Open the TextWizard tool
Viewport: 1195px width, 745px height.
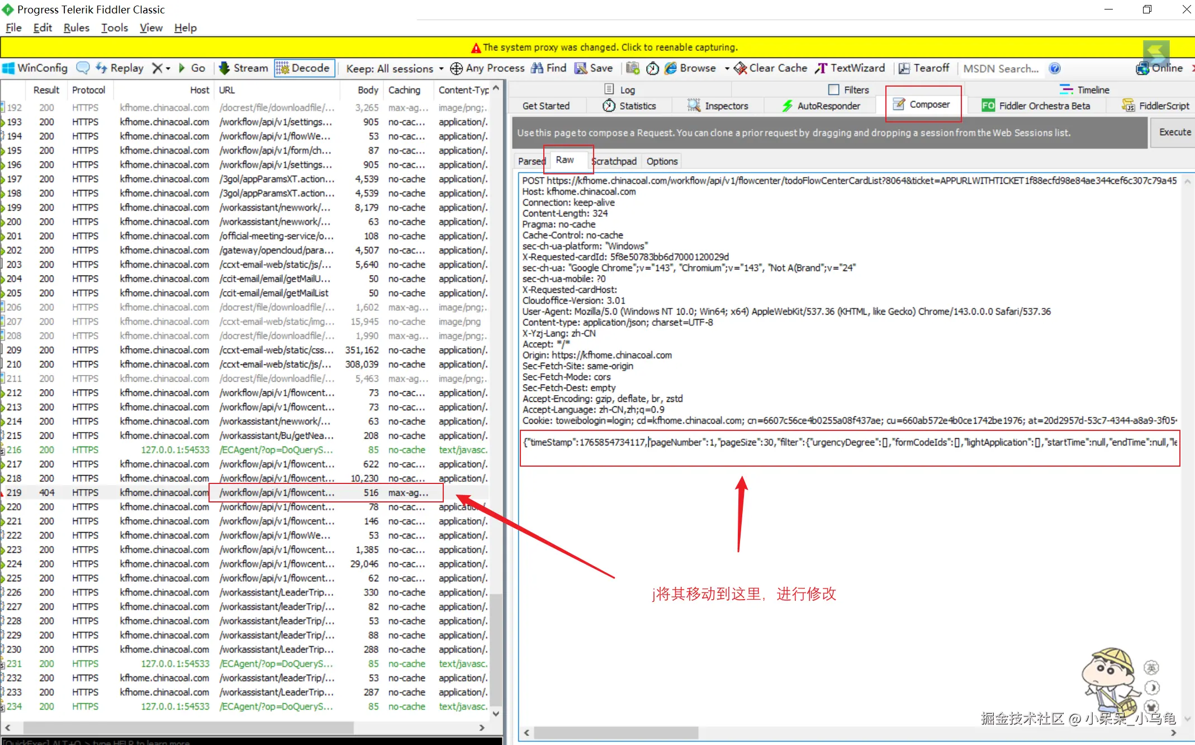tap(850, 68)
